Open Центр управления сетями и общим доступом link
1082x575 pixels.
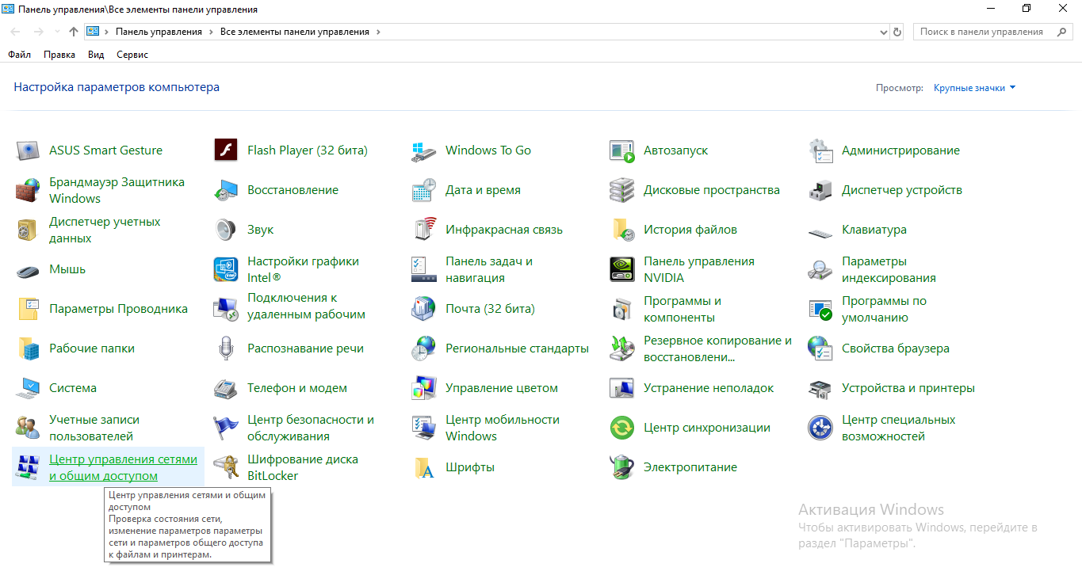pyautogui.click(x=123, y=467)
